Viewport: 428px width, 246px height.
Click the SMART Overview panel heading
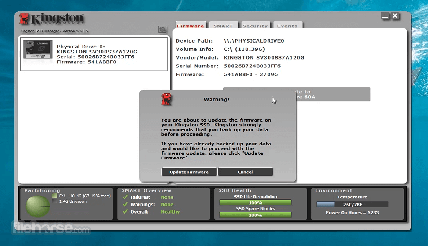tap(146, 190)
